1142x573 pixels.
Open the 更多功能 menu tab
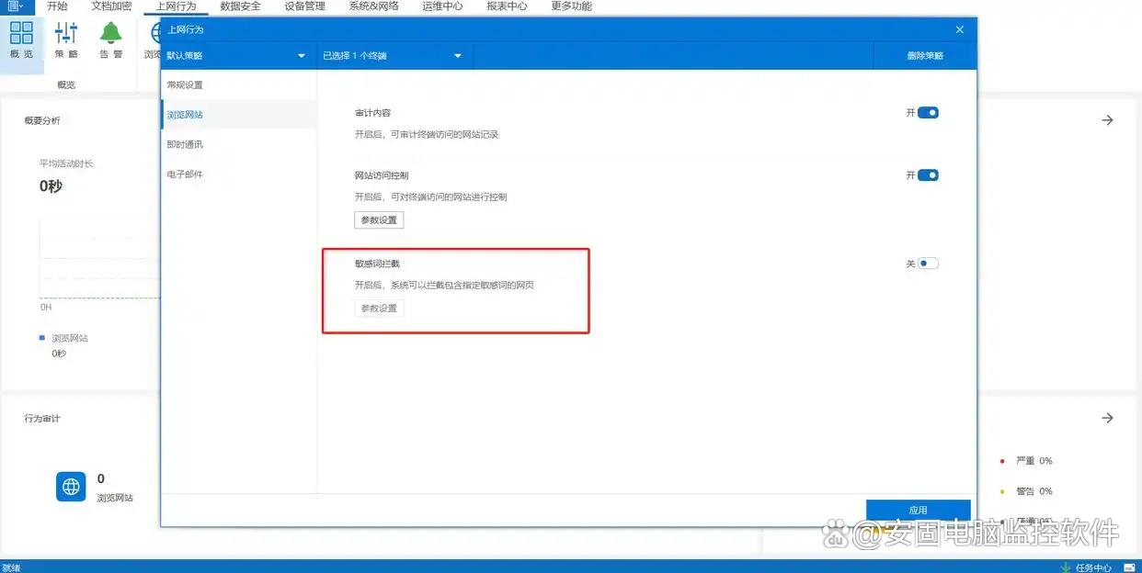[x=572, y=6]
